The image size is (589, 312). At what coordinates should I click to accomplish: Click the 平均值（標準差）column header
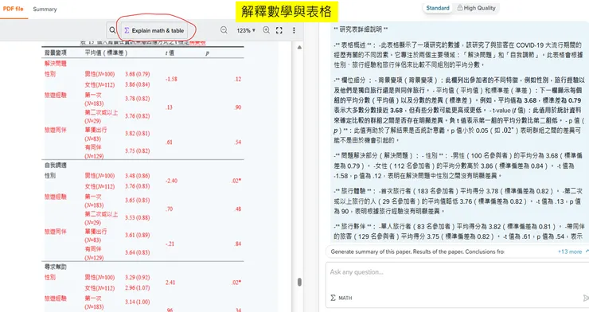pos(107,53)
